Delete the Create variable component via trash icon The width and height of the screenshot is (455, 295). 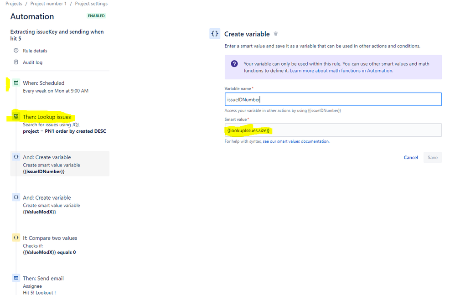pyautogui.click(x=276, y=34)
